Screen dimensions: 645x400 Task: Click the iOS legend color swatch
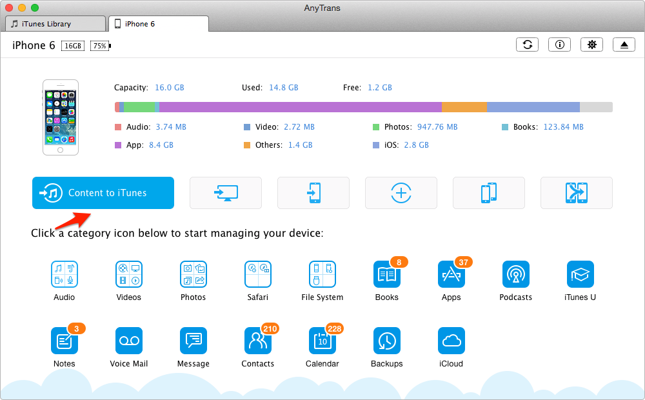(376, 145)
